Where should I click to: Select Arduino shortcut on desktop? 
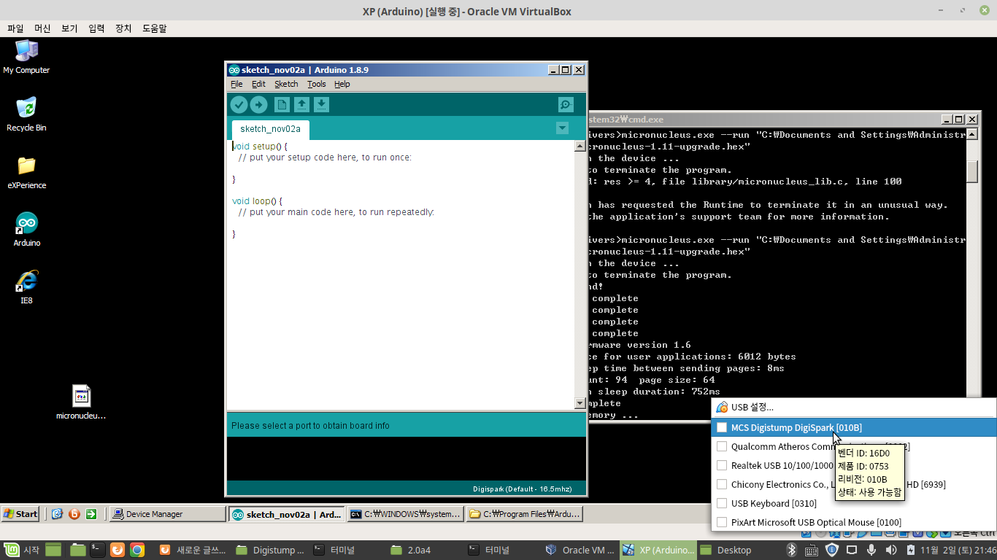point(26,230)
